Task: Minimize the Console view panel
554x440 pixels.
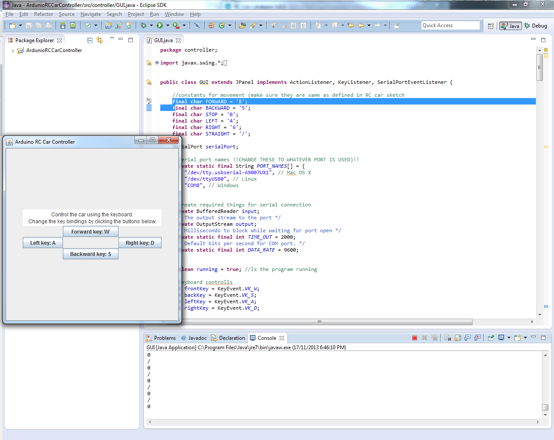Action: pyautogui.click(x=533, y=337)
